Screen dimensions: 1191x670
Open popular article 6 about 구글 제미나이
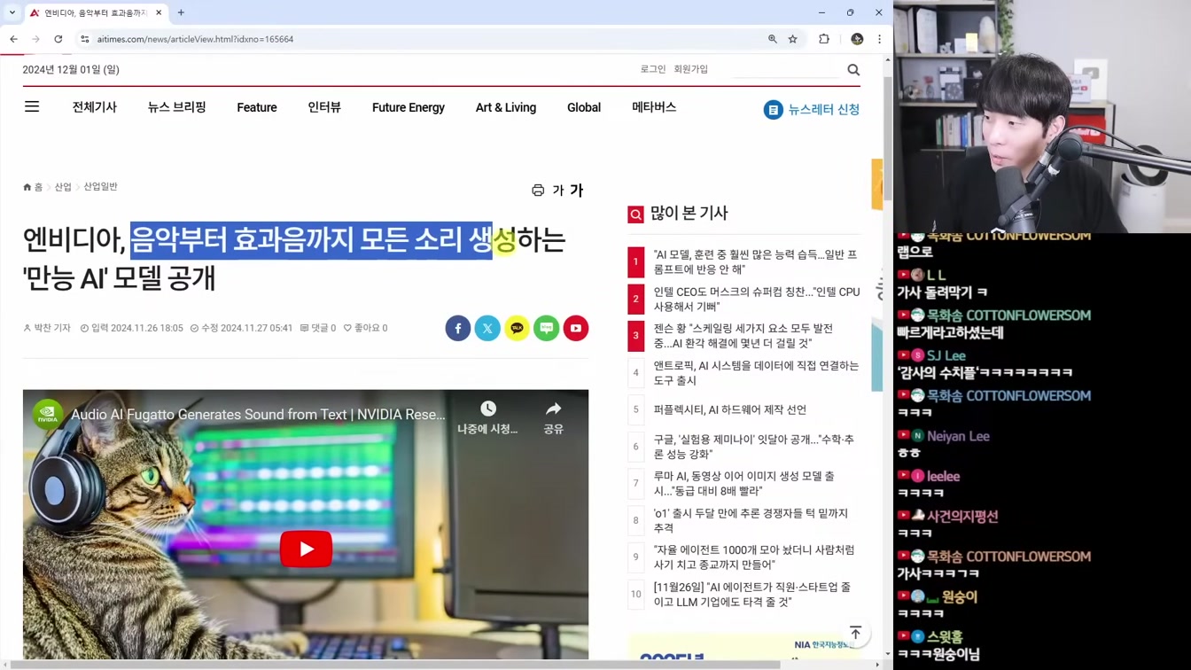[754, 447]
